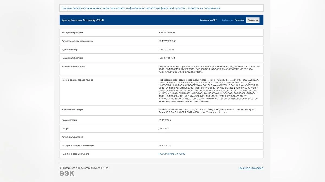This screenshot has width=325, height=182.
Task: Open the Техническая поддержка link
Action: [x=251, y=168]
